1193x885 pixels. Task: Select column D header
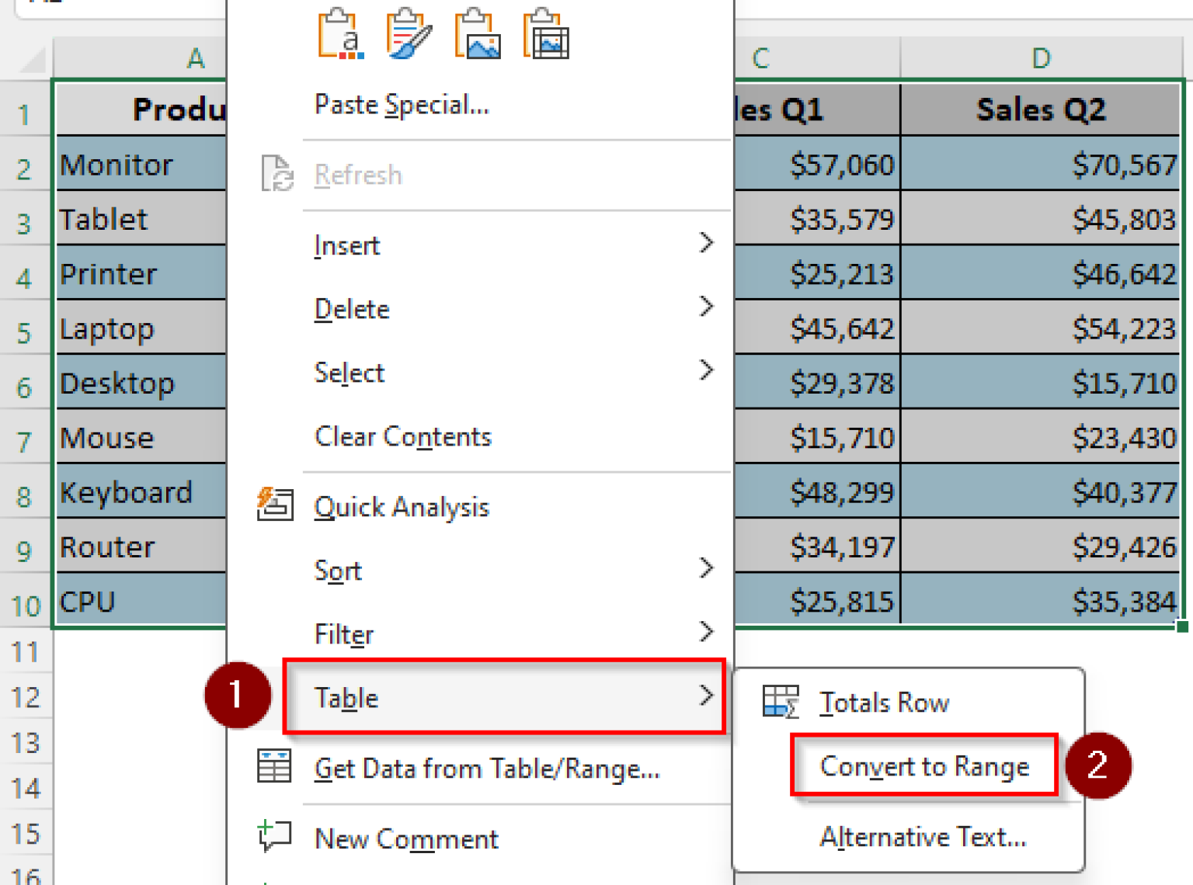pyautogui.click(x=1040, y=58)
